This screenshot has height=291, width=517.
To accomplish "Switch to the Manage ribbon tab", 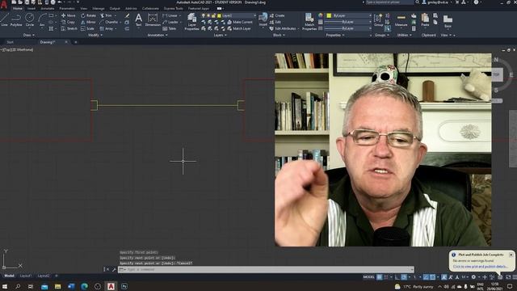I will 99,9.
